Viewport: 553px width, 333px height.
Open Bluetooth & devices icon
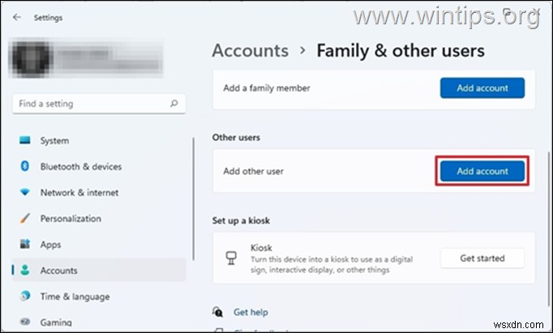24,167
